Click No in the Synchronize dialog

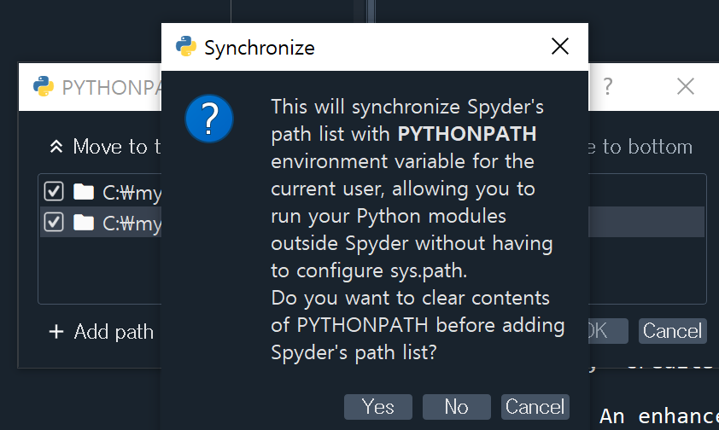456,407
